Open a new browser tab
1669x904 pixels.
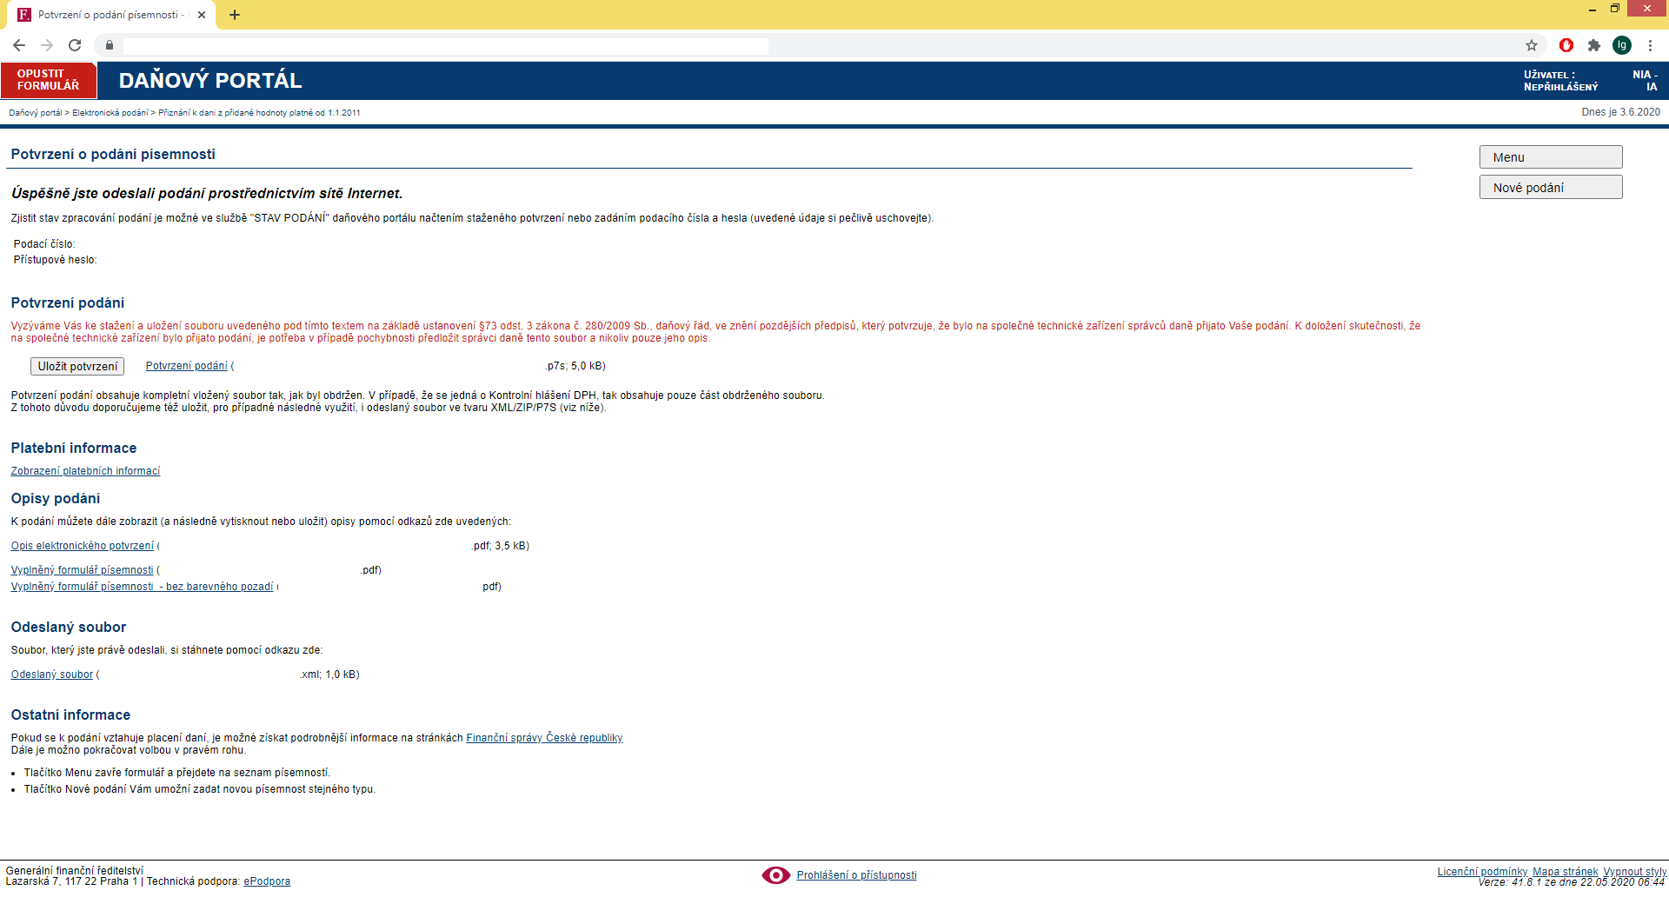coord(235,15)
